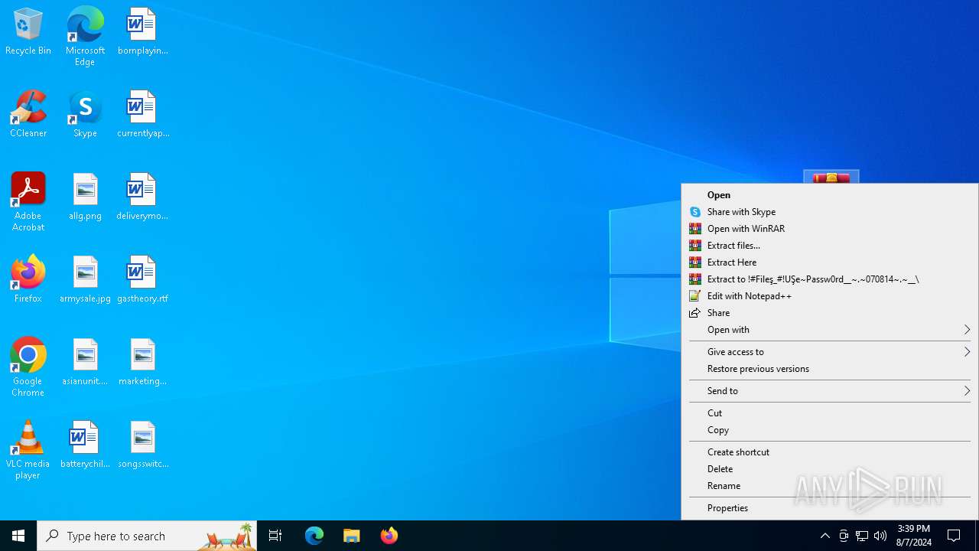Image resolution: width=979 pixels, height=551 pixels.
Task: Choose Cut in the context menu
Action: (x=830, y=413)
